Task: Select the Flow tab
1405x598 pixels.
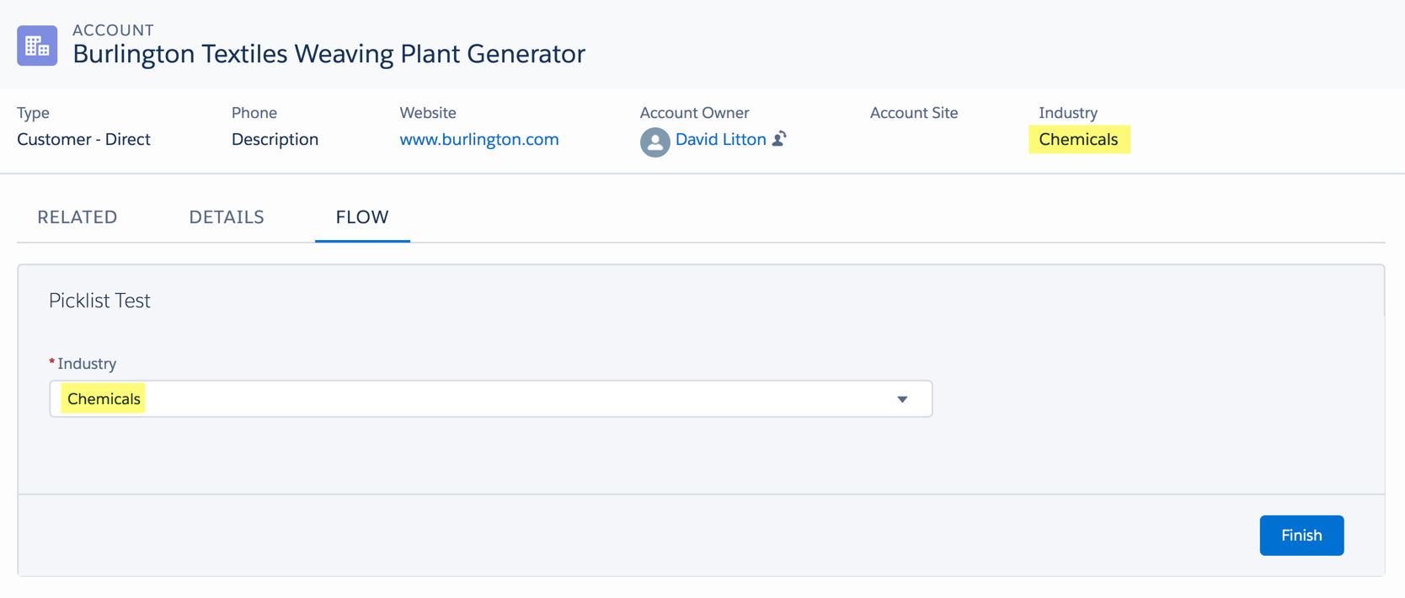Action: (362, 217)
